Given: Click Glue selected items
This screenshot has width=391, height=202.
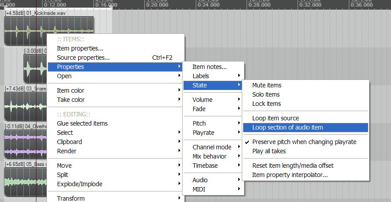Looking at the screenshot, I should coord(82,123).
